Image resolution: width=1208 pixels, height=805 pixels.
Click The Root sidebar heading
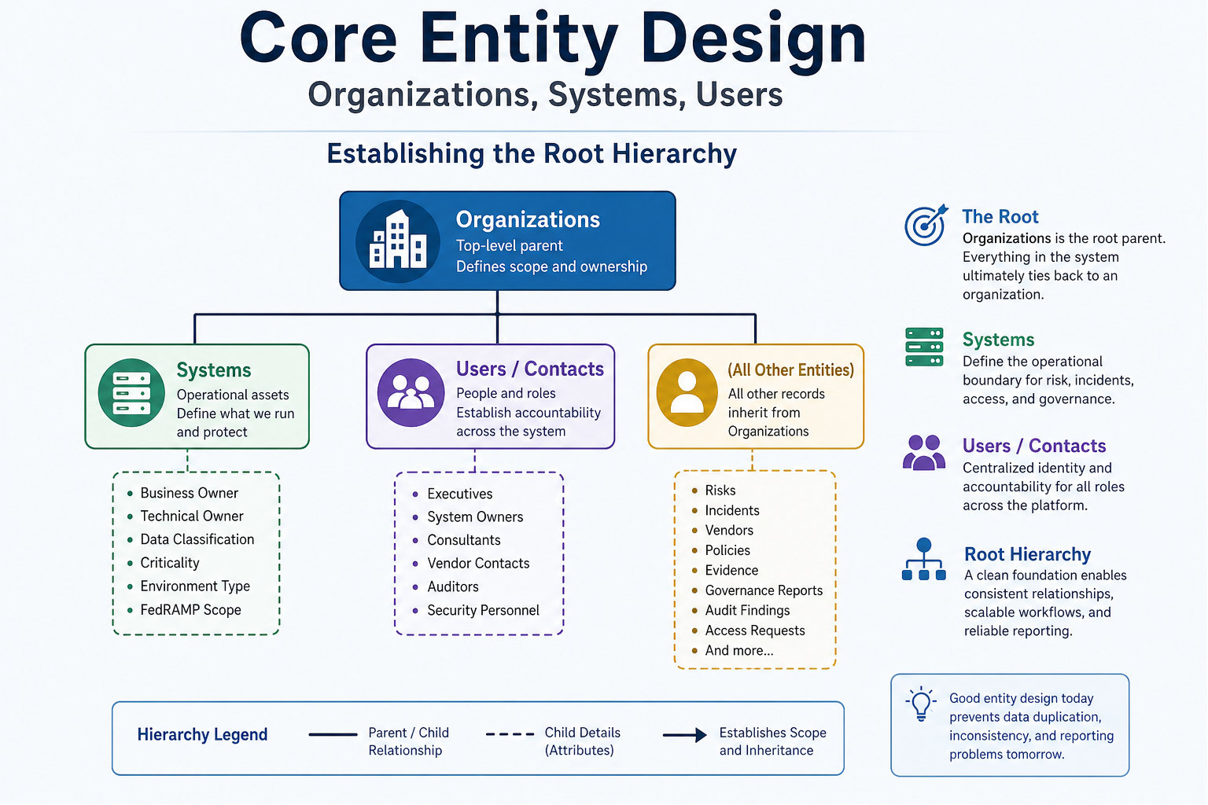coord(1000,216)
